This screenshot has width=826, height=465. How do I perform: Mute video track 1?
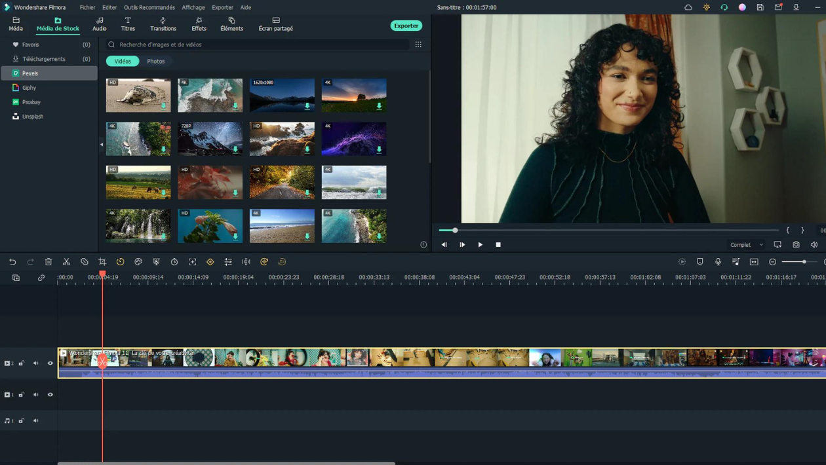(35, 394)
